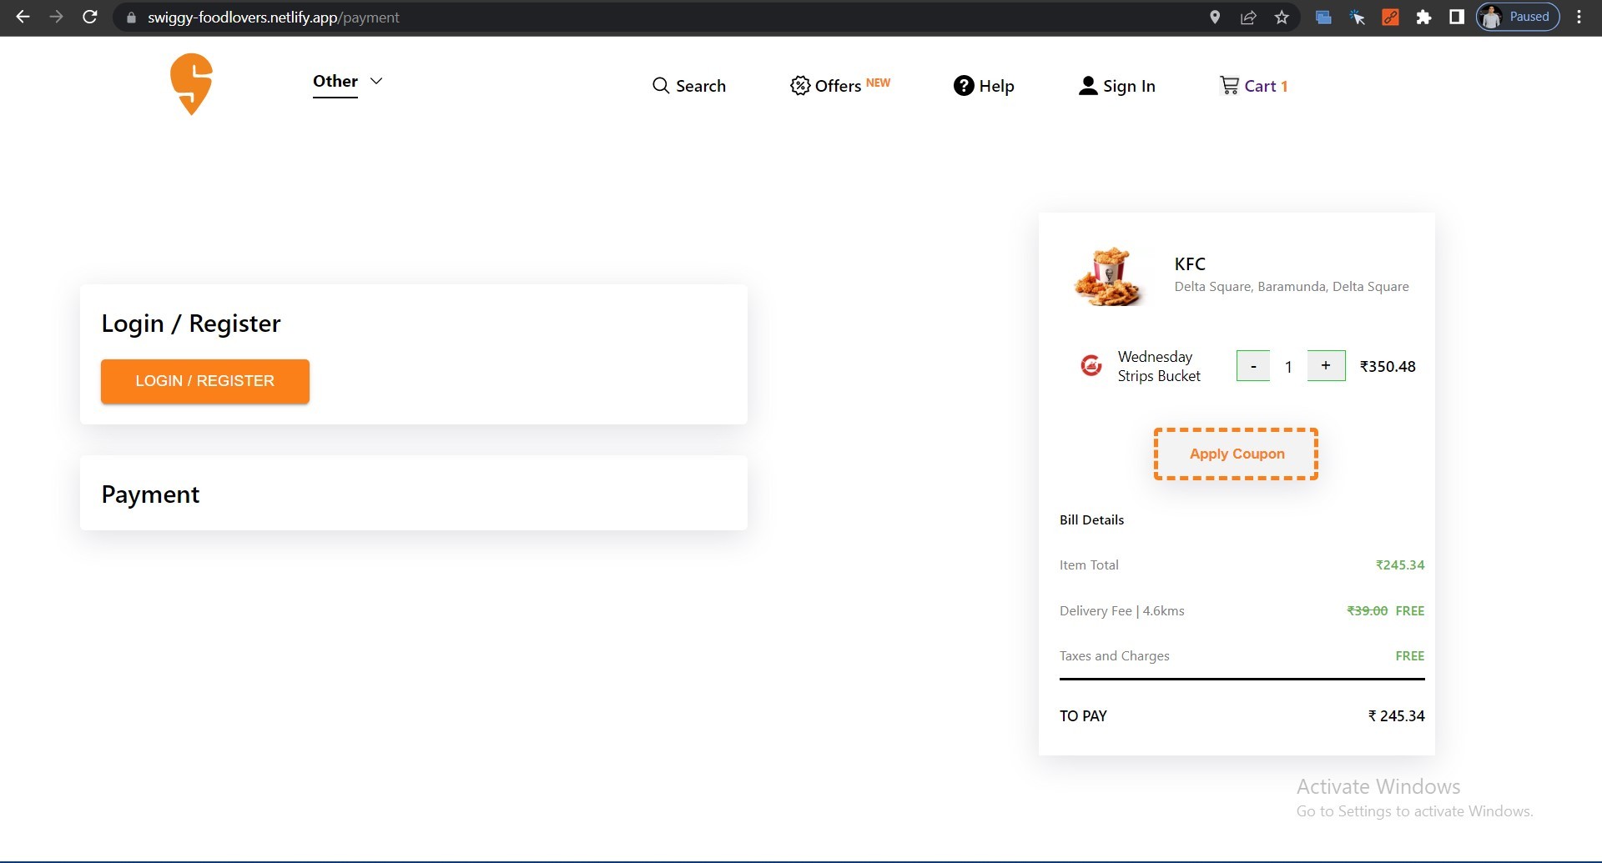
Task: Click the Swiggy logo
Action: [191, 84]
